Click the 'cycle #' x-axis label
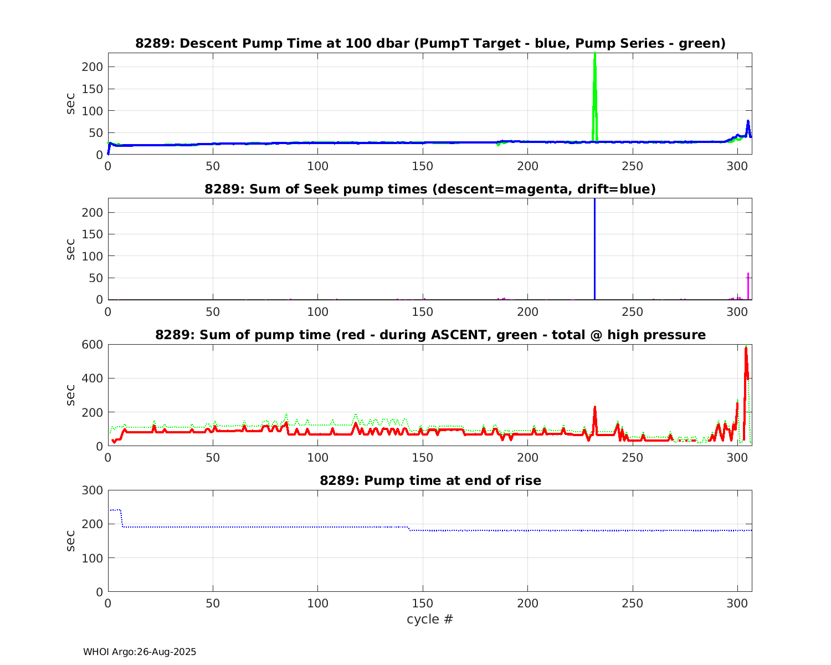Viewport: 831px width, 665px height. coord(430,619)
